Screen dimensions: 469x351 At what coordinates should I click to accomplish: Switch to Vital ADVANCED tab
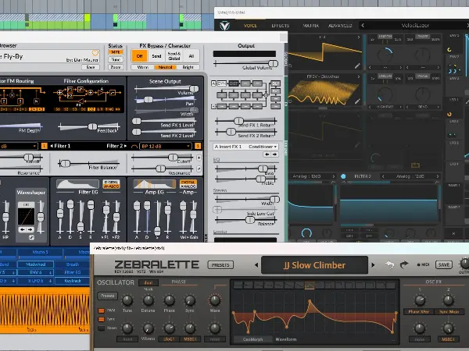click(340, 26)
